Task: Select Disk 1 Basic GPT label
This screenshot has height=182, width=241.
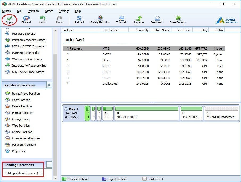Action: point(73,113)
